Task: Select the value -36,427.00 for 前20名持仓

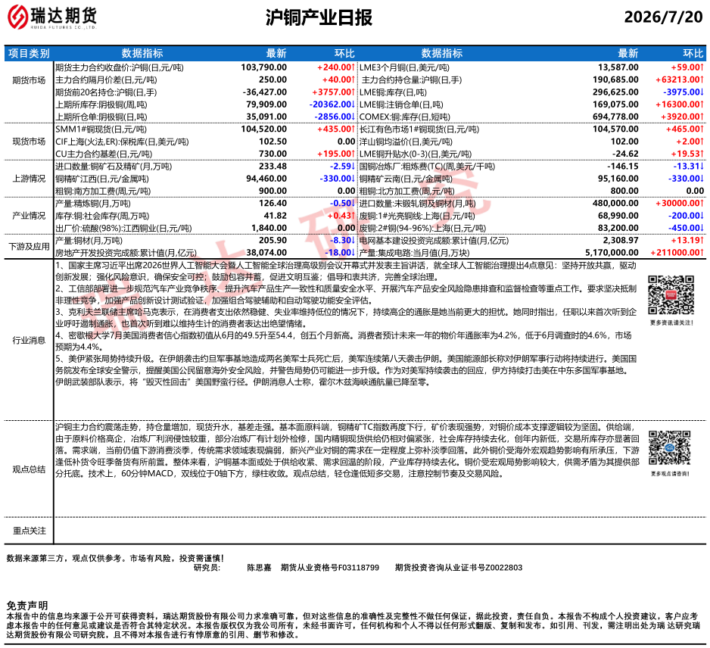Action: [264, 92]
